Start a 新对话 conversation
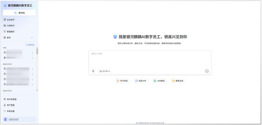The image size is (262, 125). 19,13
